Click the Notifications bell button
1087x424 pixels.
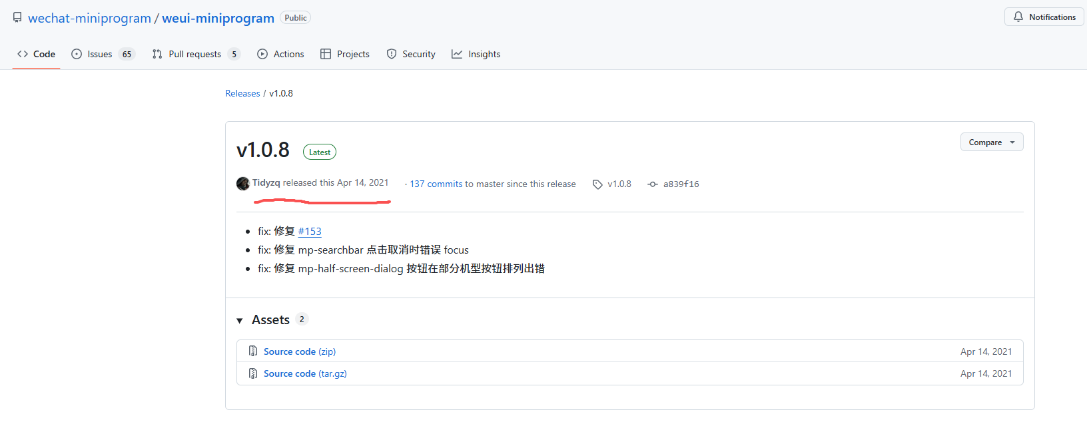pos(1044,17)
